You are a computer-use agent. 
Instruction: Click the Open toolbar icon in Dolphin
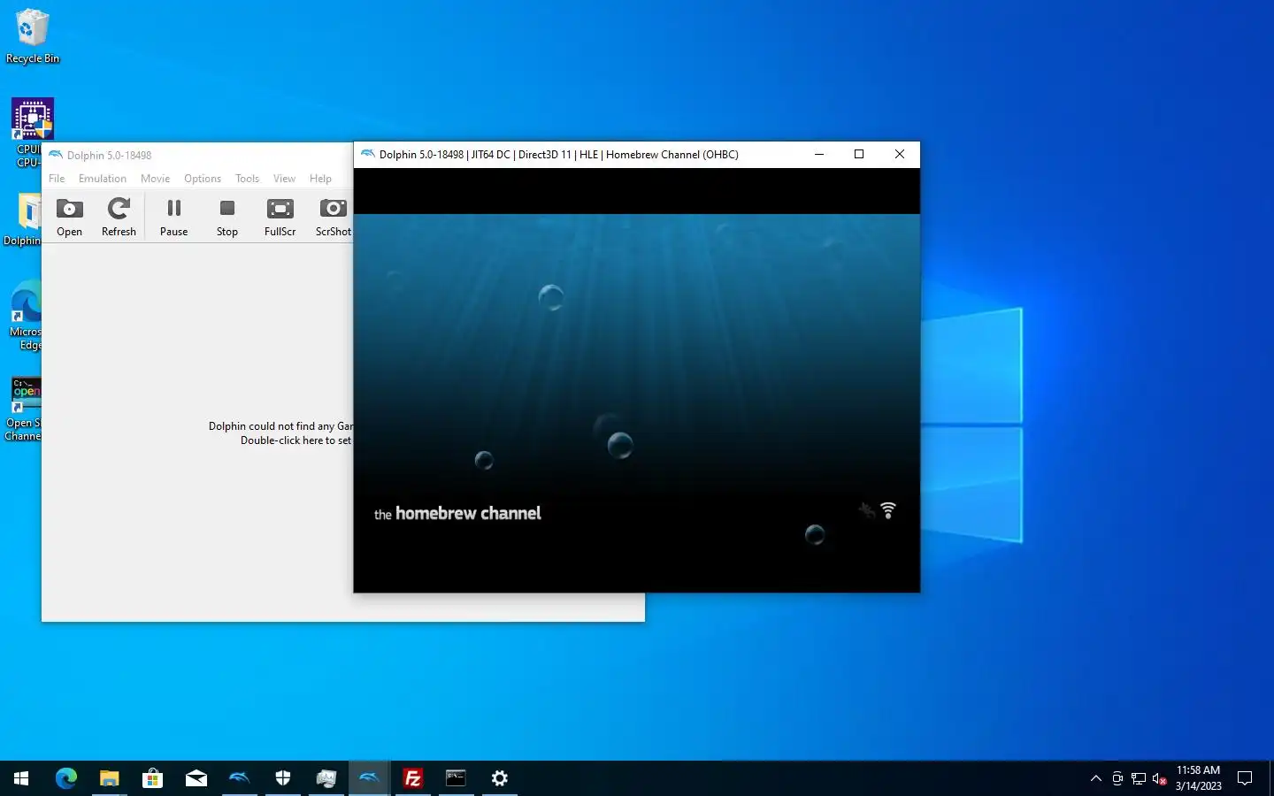pos(69,218)
